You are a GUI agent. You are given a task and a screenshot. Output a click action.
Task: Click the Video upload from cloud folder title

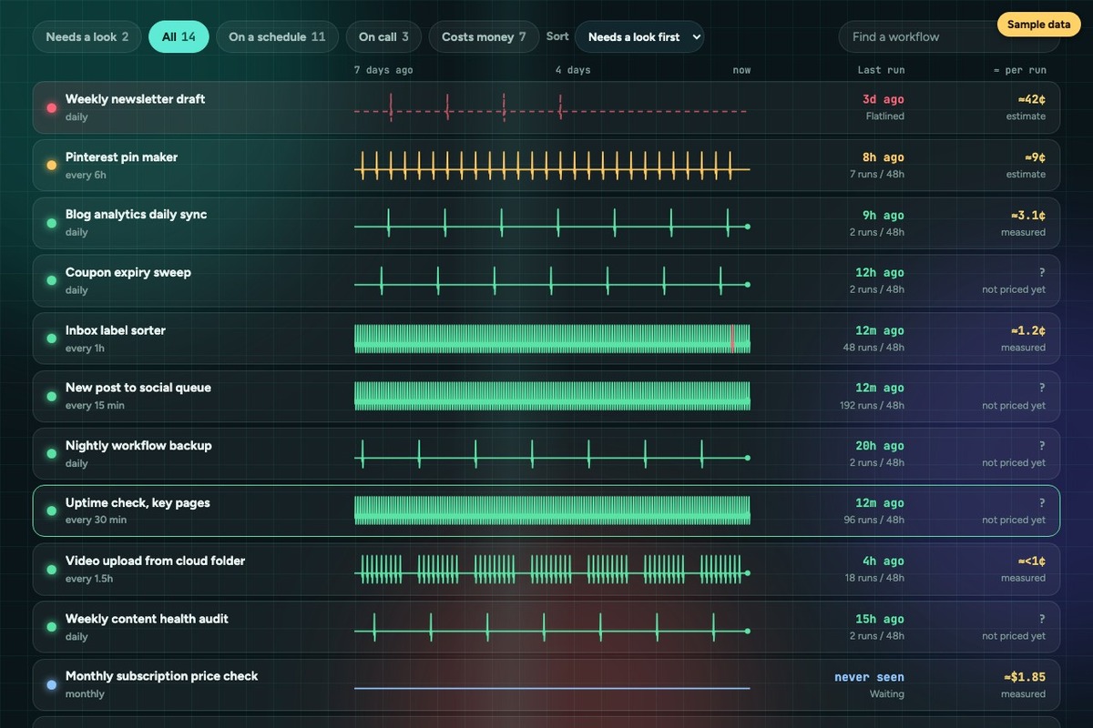155,561
